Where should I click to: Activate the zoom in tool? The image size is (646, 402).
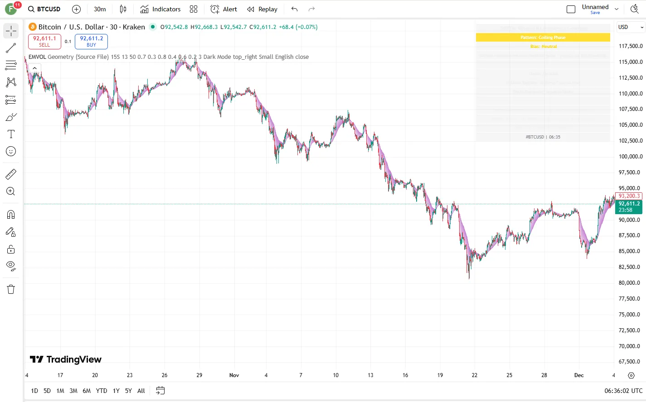(x=11, y=191)
